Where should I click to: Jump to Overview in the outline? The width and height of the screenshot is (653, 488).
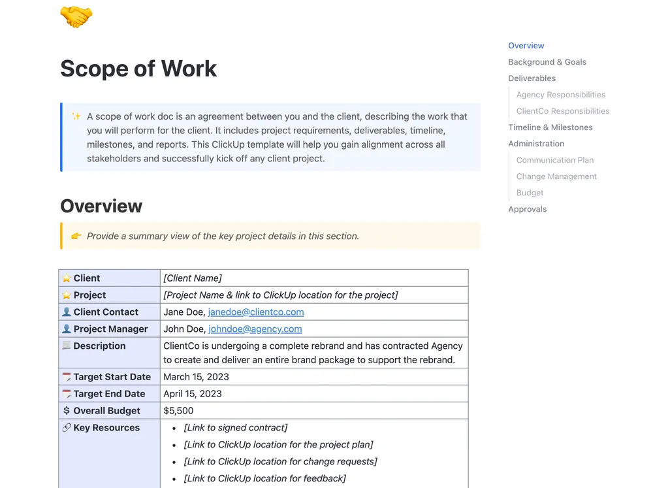point(526,46)
